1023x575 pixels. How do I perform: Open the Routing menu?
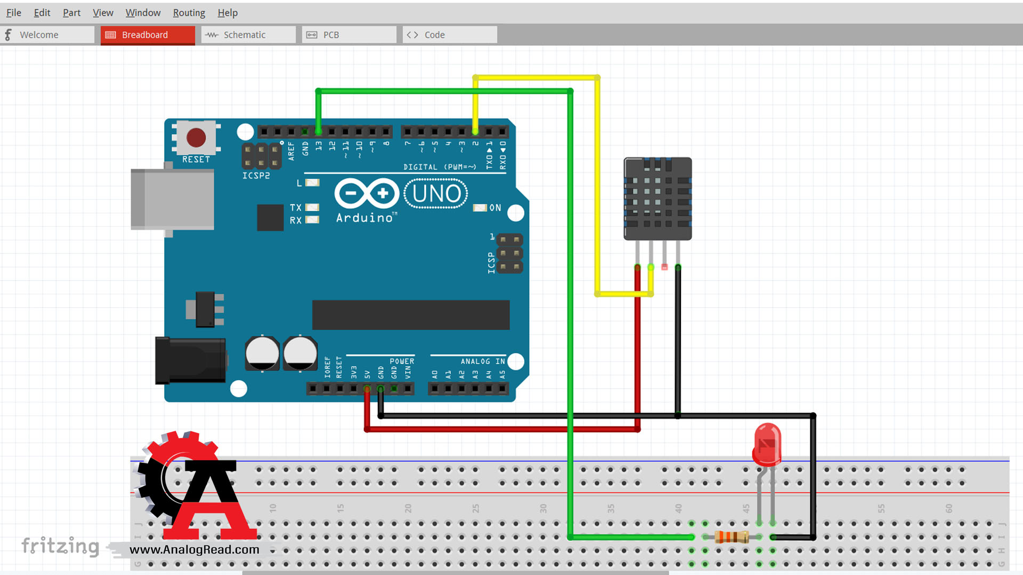(189, 12)
